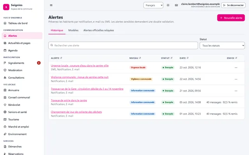Click the Conseil communal building icon
The width and height of the screenshot is (249, 155).
pos(5,97)
